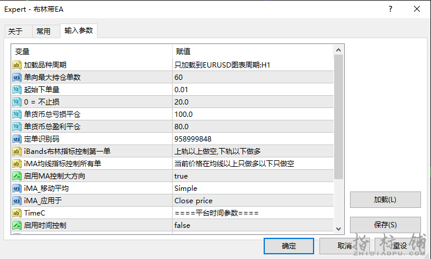
Task: Select the 加载品种周期 variable name
Action: click(x=45, y=65)
